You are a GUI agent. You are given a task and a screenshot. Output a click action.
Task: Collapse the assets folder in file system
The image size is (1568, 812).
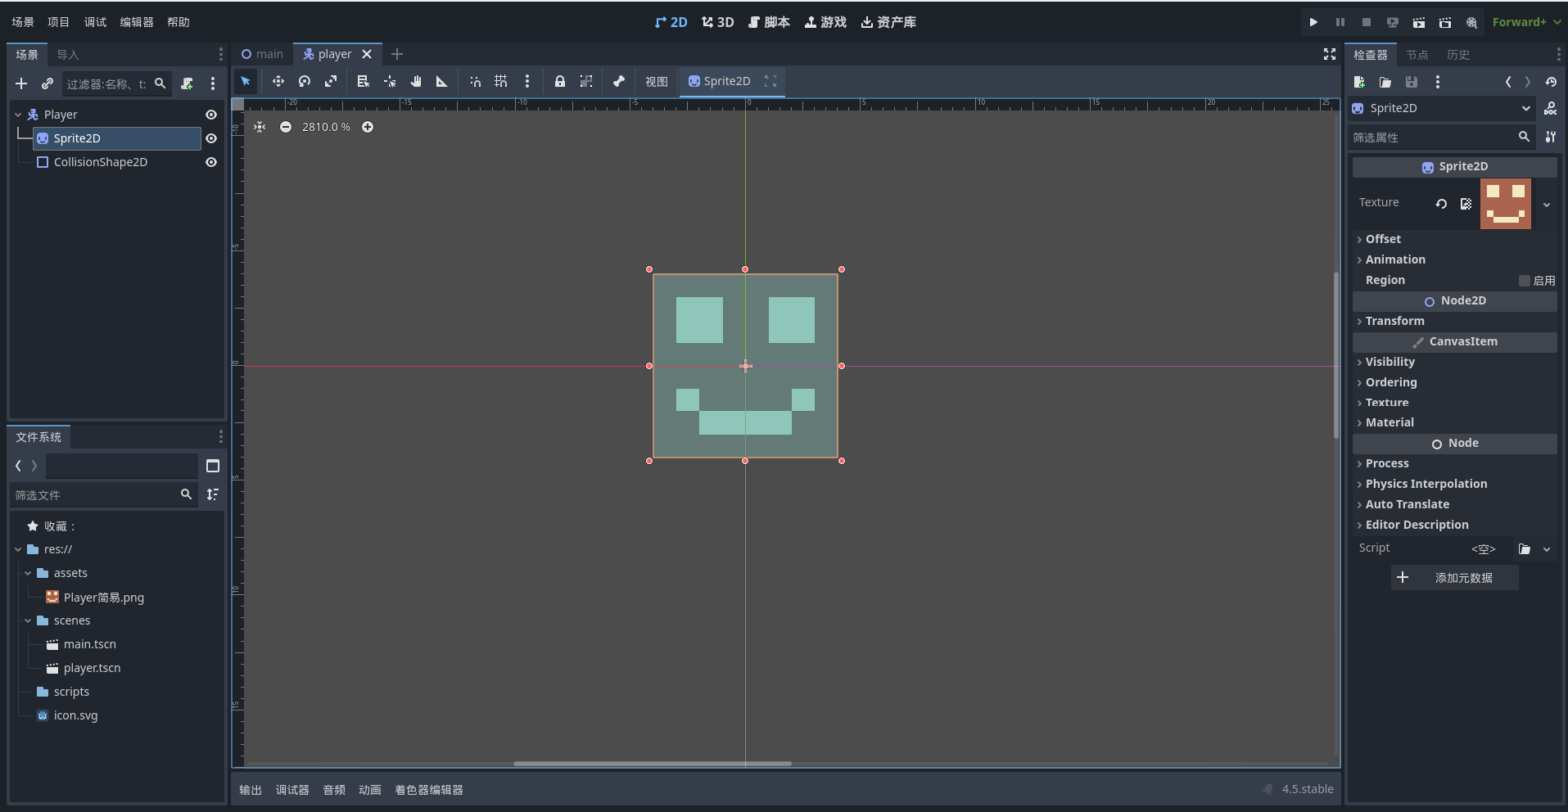(x=28, y=573)
